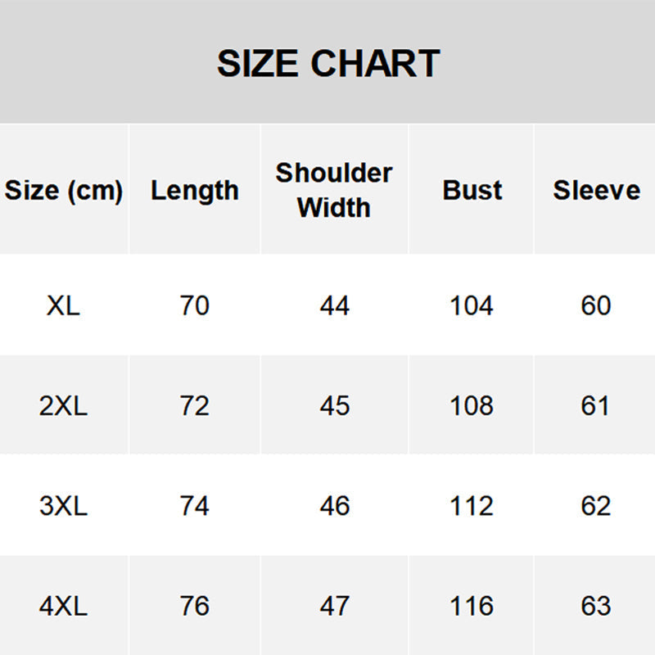Select the 4XL size row label
The image size is (655, 655).
click(64, 606)
